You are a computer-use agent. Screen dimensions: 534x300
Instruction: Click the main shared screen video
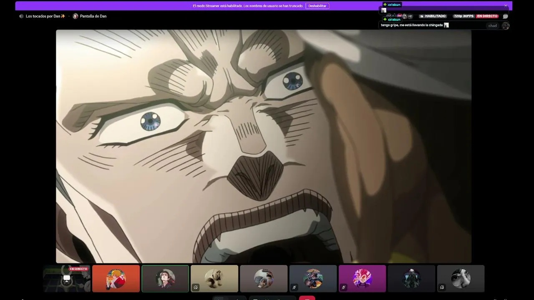pyautogui.click(x=264, y=146)
